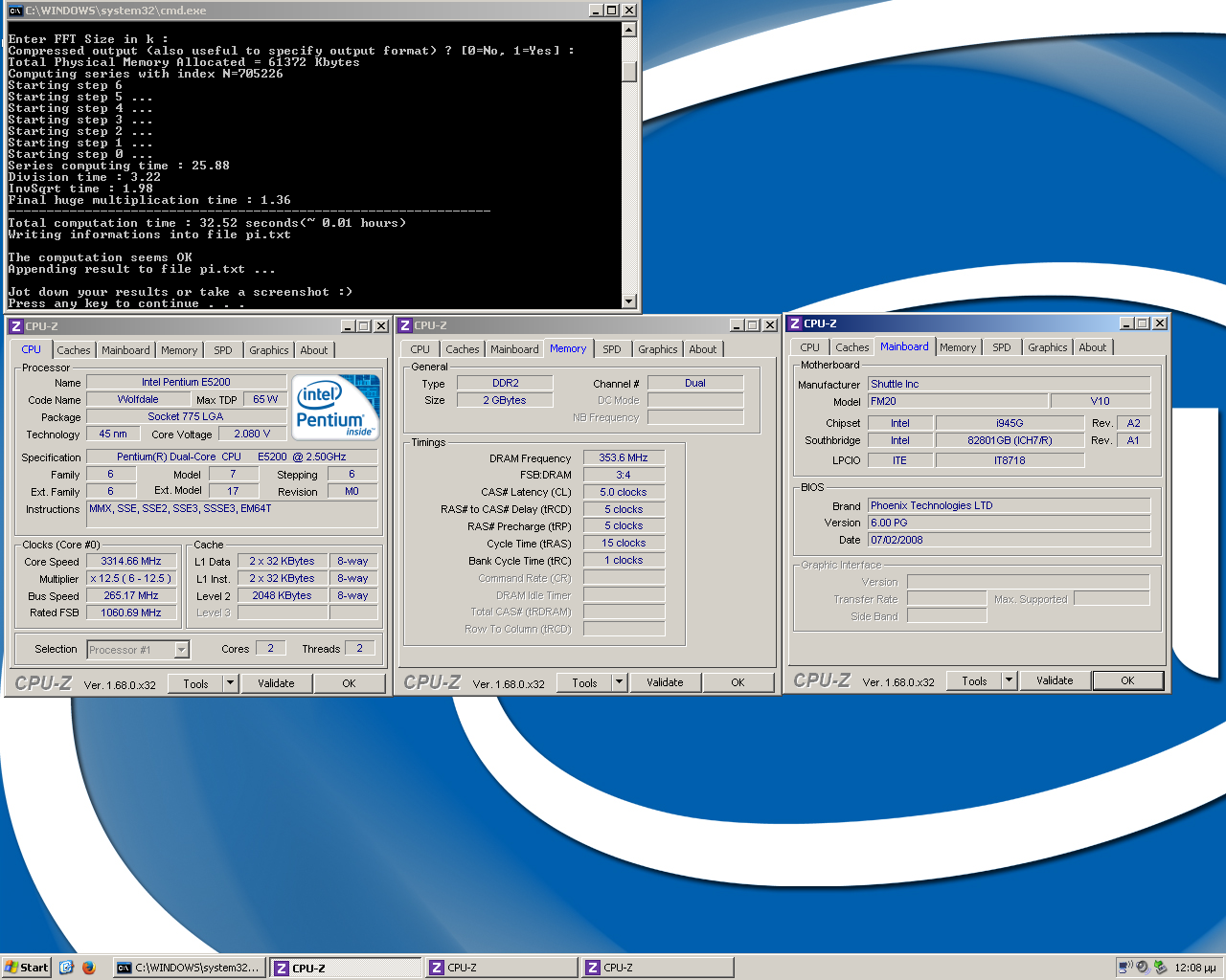This screenshot has height=980, width=1226.
Task: Click Core Speed value 3314.66 MHz
Action: (131, 562)
